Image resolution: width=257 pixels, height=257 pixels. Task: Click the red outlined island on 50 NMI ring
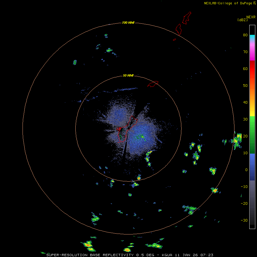[x=153, y=84]
